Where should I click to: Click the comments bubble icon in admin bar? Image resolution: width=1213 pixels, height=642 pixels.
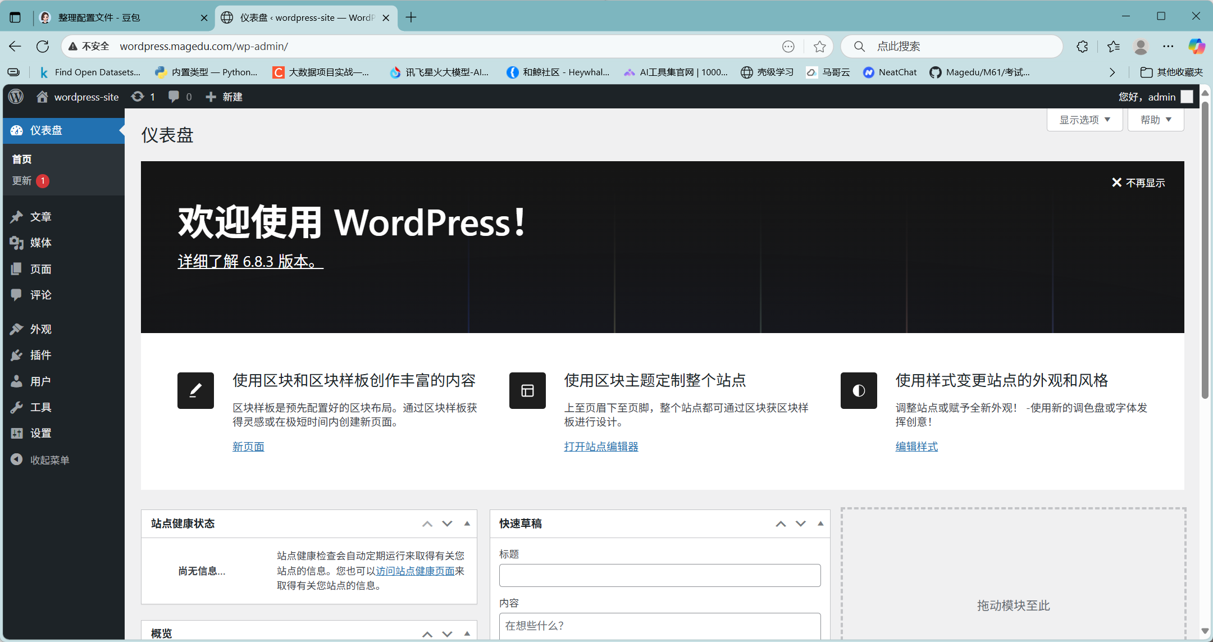tap(174, 97)
